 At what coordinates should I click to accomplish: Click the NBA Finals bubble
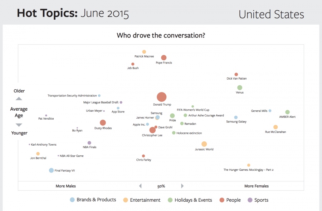[89, 143]
